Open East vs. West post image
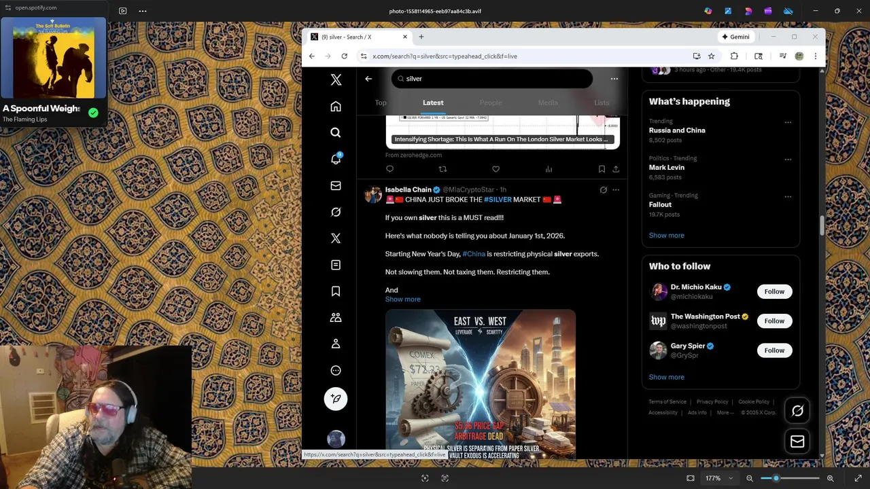The height and width of the screenshot is (489, 870). point(481,385)
